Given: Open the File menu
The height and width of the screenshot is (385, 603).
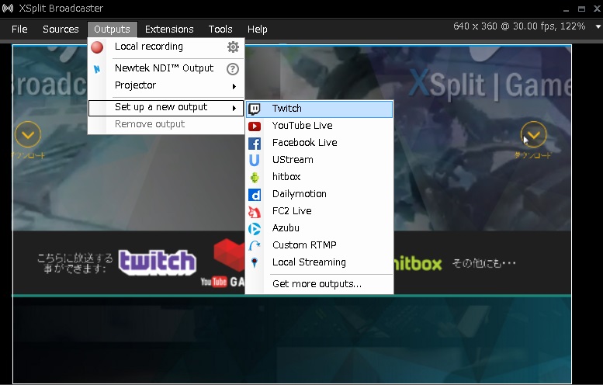Looking at the screenshot, I should [19, 29].
